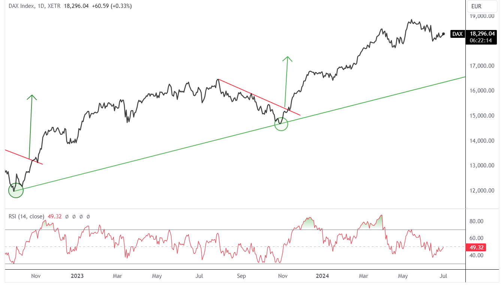Select the 18,296.04 countdown price tag
The width and height of the screenshot is (504, 285).
[481, 37]
